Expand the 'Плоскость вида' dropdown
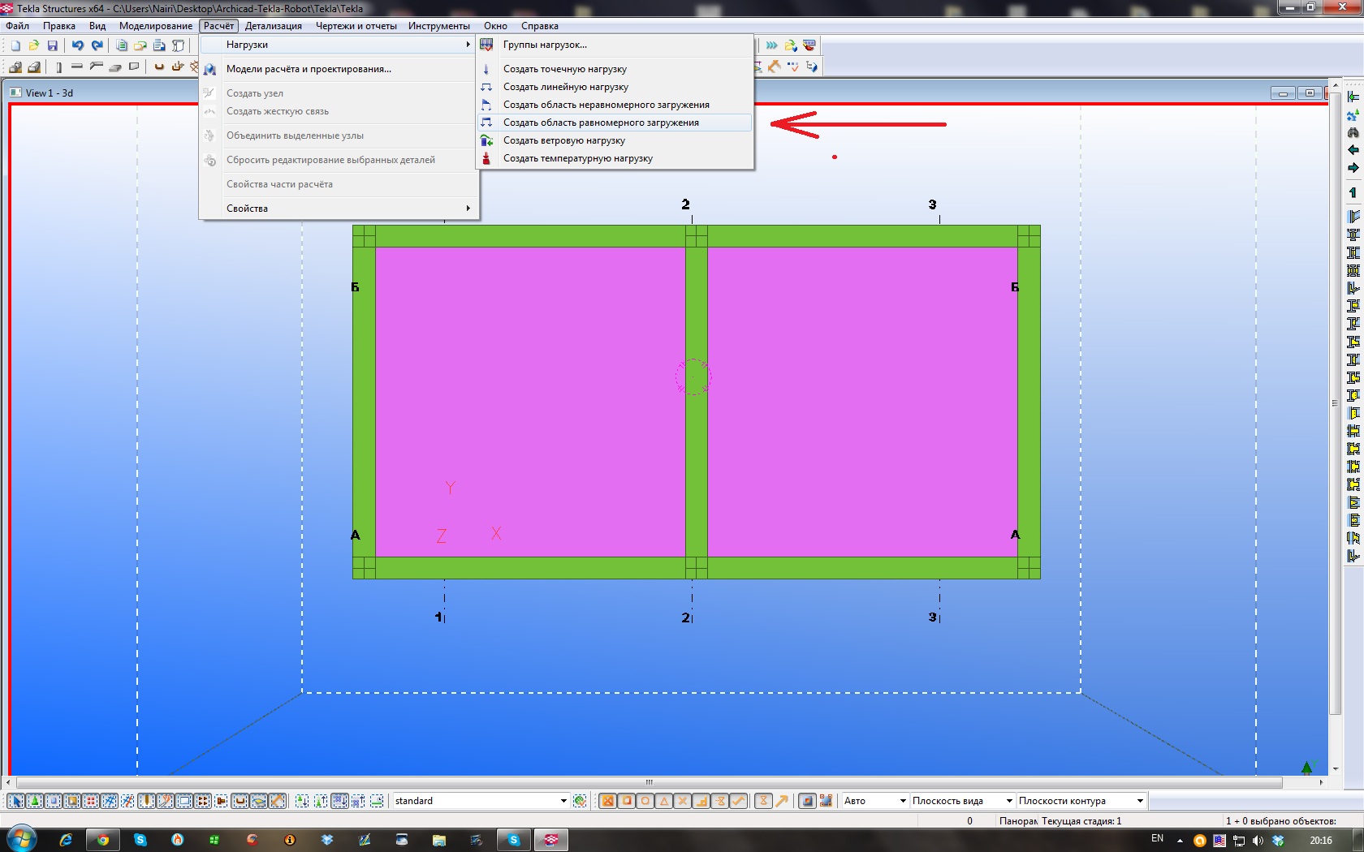Screen dimensions: 1364x852 (1009, 801)
